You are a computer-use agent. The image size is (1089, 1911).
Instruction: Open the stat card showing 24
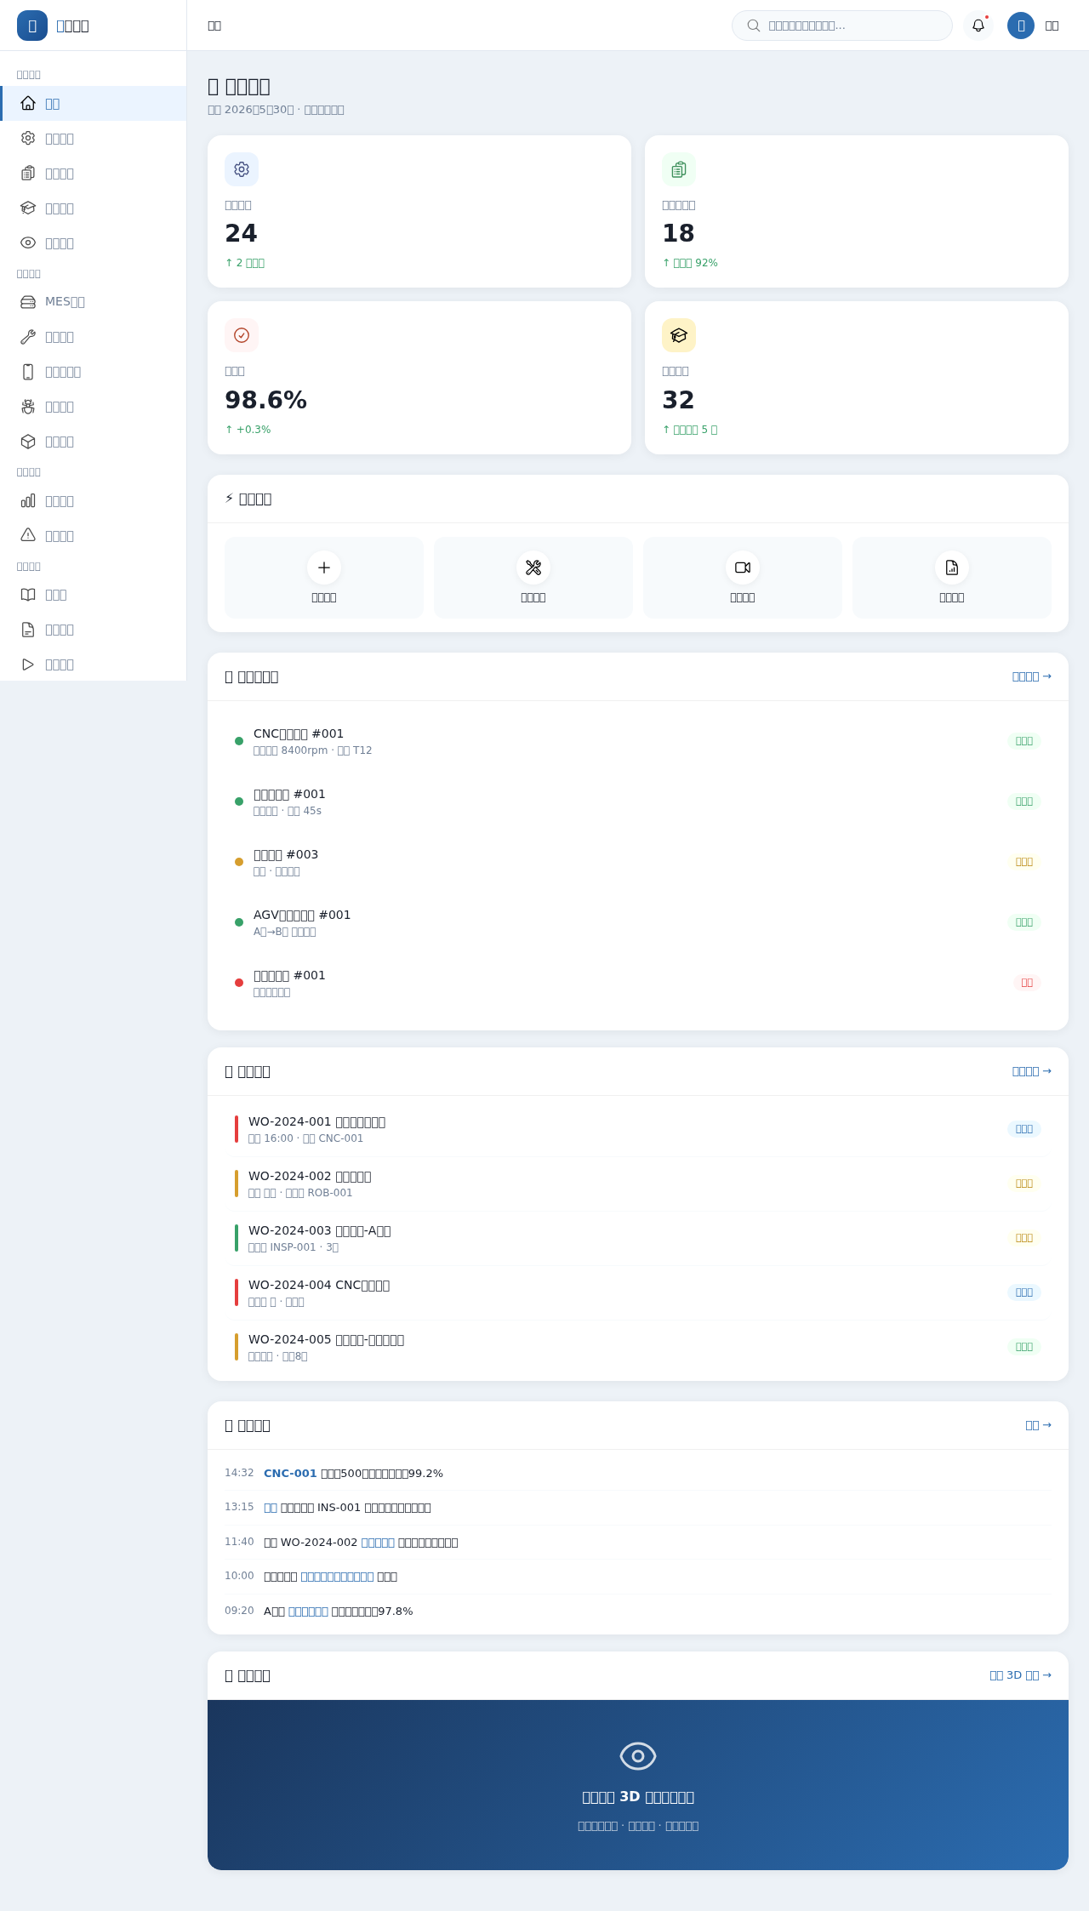pos(419,211)
